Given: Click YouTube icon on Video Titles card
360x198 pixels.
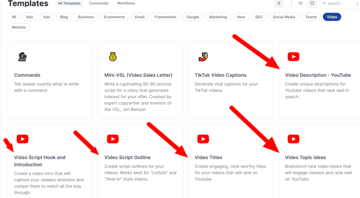Looking at the screenshot, I should coord(203,139).
